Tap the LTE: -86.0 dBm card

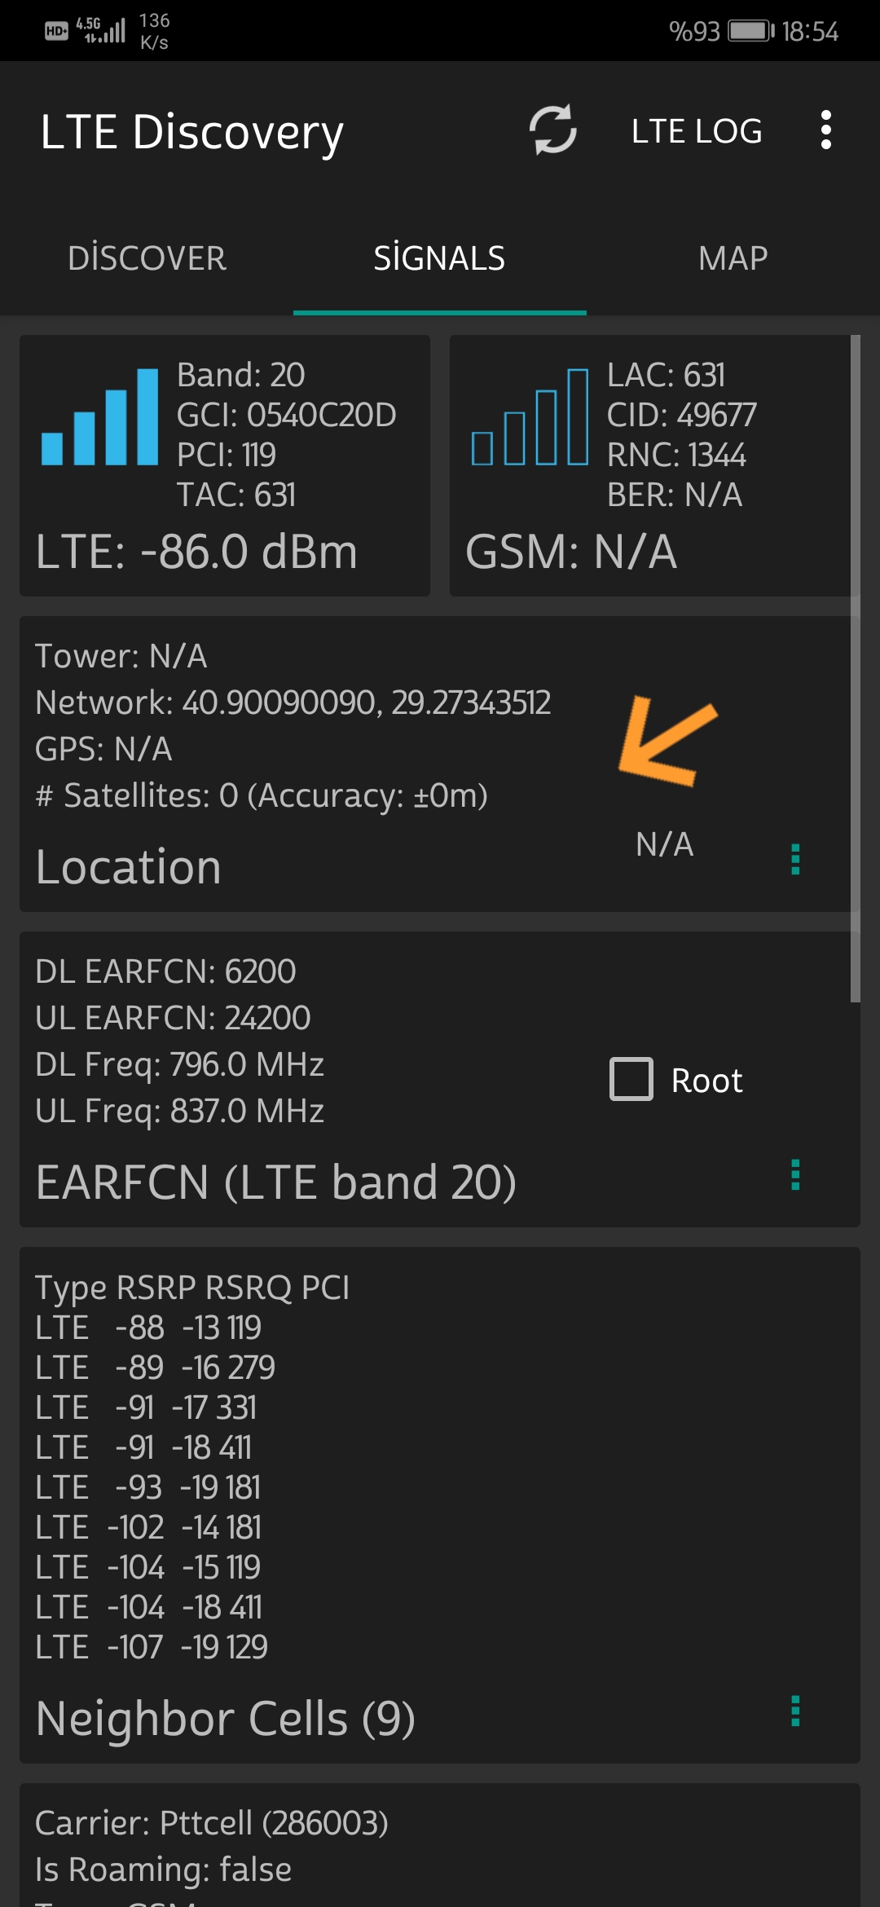pos(225,465)
